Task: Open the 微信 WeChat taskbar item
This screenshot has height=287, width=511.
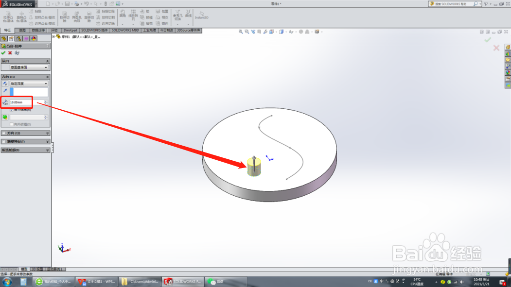Action: (226, 282)
